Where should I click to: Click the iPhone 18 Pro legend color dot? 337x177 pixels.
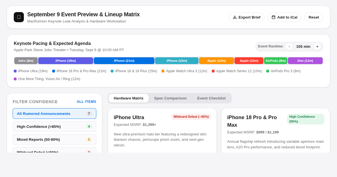54,71
